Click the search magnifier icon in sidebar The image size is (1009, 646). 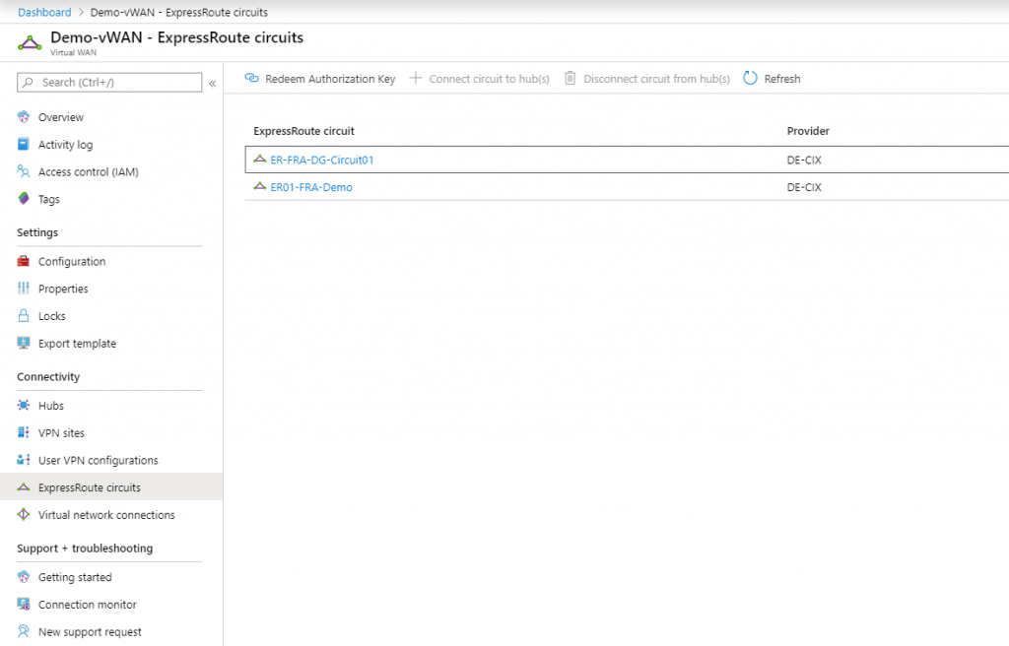click(x=28, y=83)
